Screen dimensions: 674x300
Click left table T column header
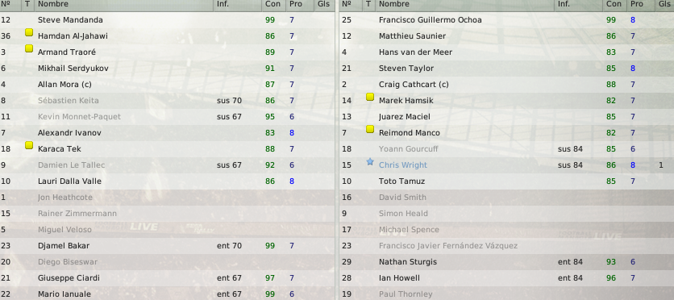[27, 4]
